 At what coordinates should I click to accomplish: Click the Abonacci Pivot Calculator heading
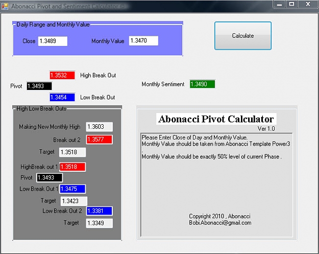[x=216, y=119]
